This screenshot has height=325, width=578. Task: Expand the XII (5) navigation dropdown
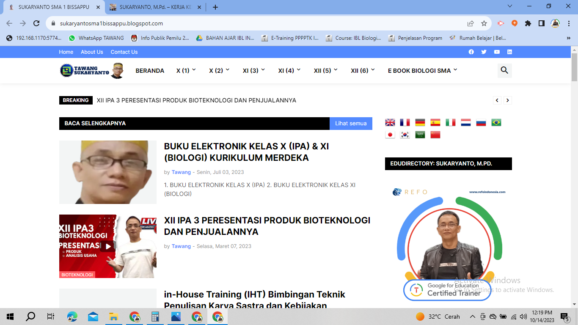(325, 71)
